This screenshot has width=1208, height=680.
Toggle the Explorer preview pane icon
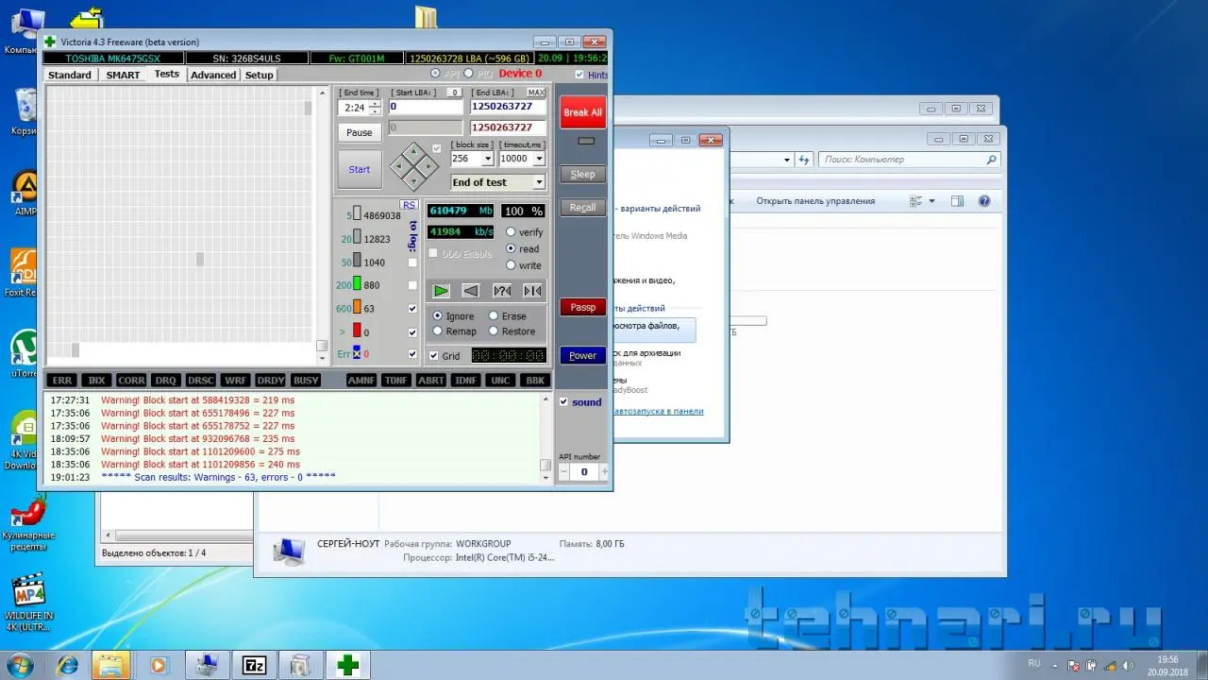coord(957,201)
